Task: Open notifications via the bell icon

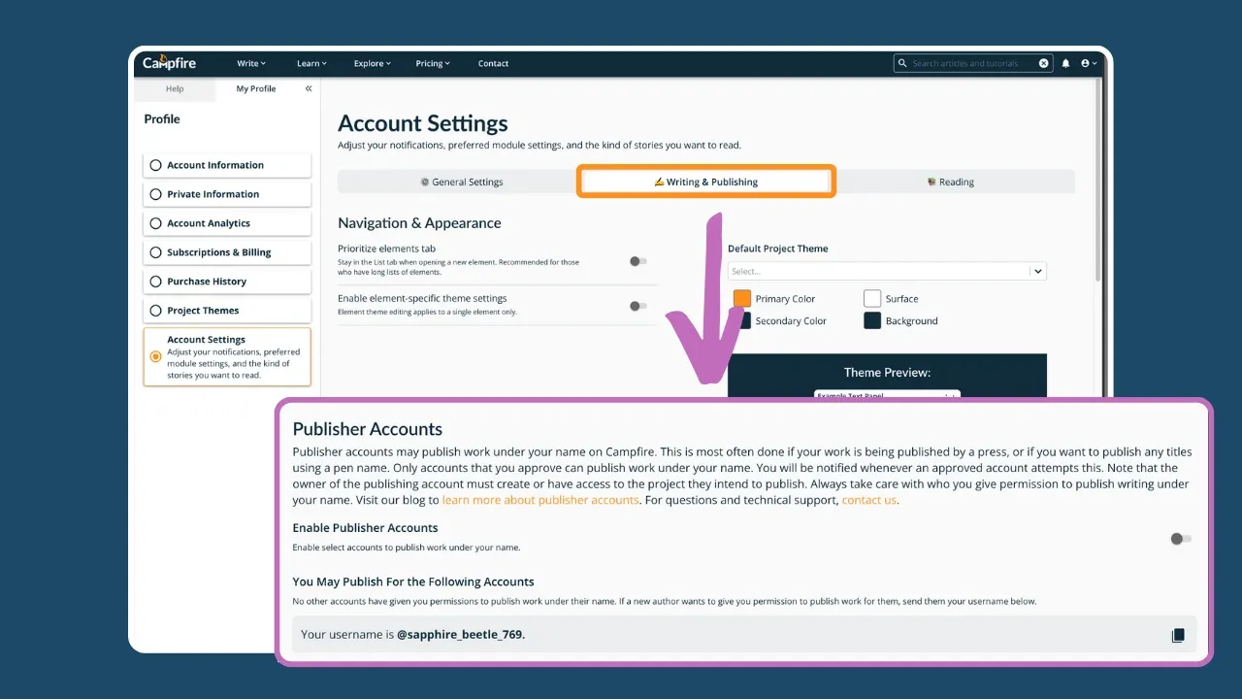Action: tap(1065, 62)
